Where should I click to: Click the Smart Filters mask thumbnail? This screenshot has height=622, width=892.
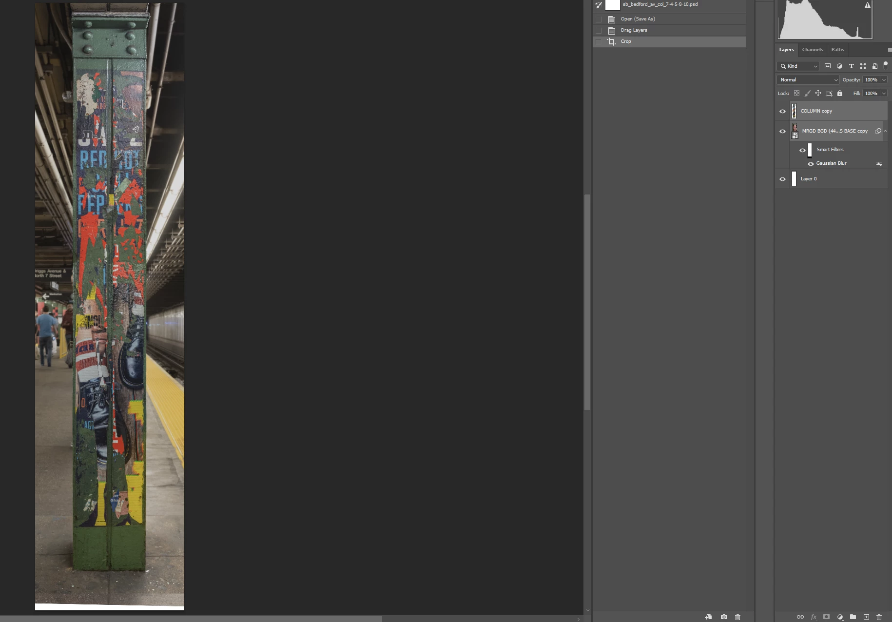[x=810, y=150]
